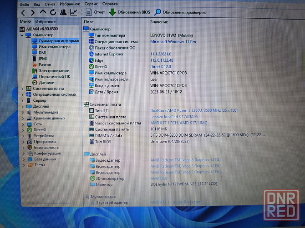Open DualCore AMD Ryzen 3 3250U link

click(194, 110)
